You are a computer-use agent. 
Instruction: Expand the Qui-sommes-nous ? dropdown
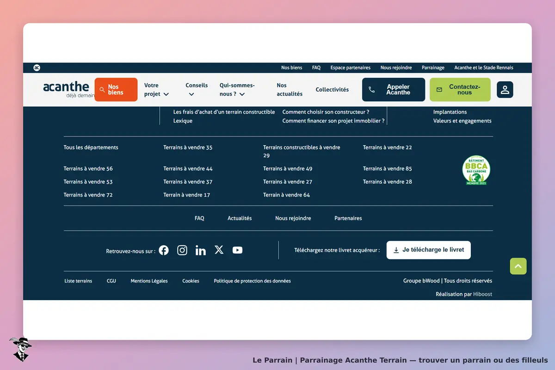(x=237, y=90)
